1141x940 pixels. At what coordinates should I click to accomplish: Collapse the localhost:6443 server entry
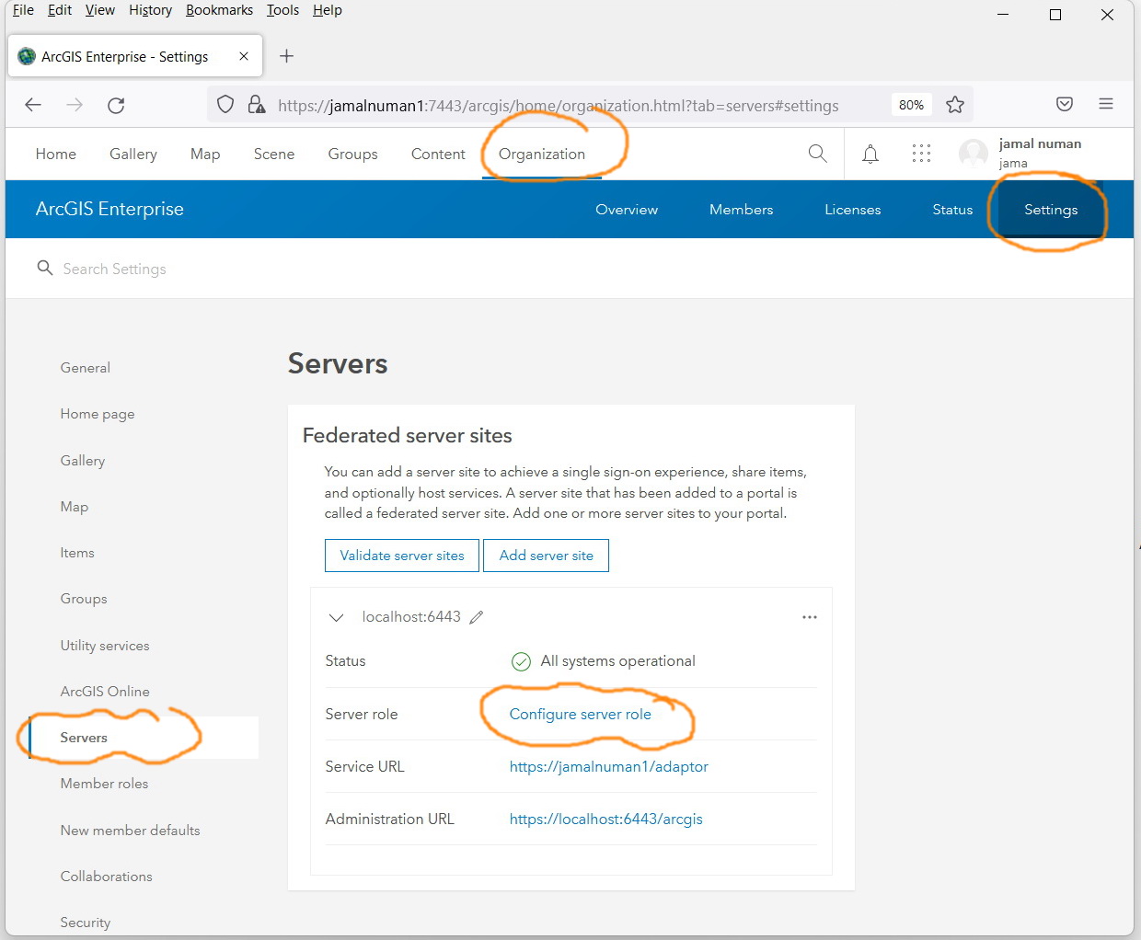coord(336,617)
